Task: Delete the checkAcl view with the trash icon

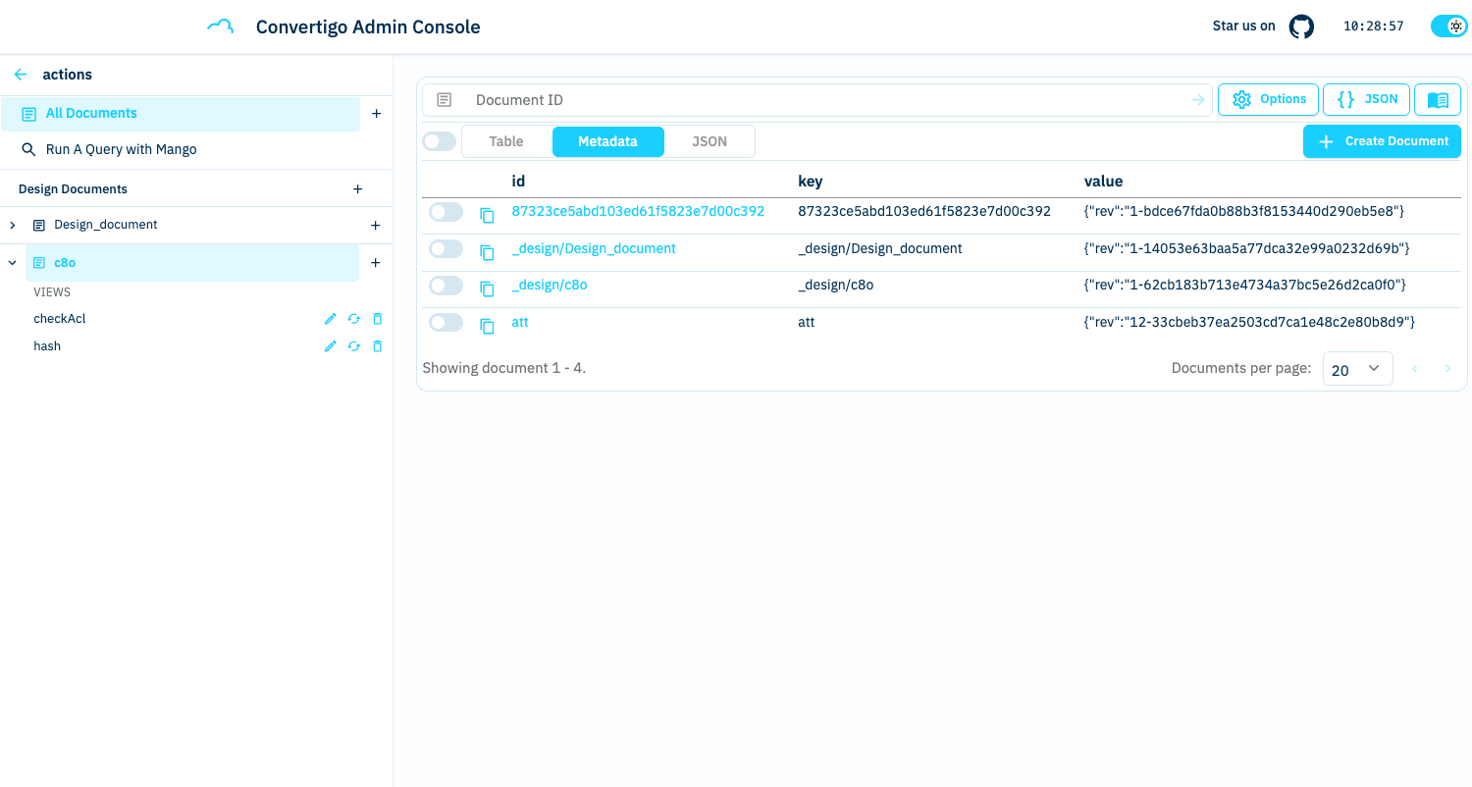Action: 378,319
